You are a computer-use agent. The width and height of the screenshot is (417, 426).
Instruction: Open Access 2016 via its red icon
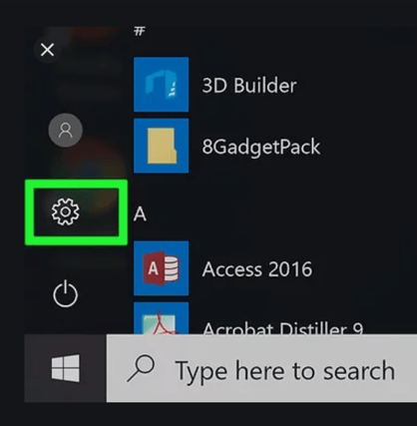pos(161,268)
